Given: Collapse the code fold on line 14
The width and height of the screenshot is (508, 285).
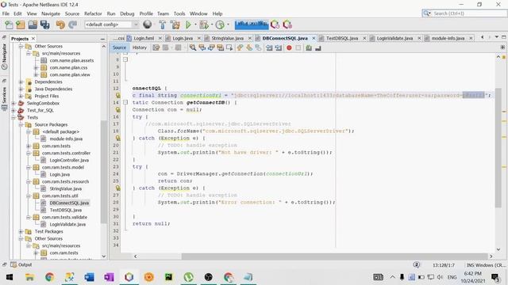Looking at the screenshot, I should [x=125, y=102].
